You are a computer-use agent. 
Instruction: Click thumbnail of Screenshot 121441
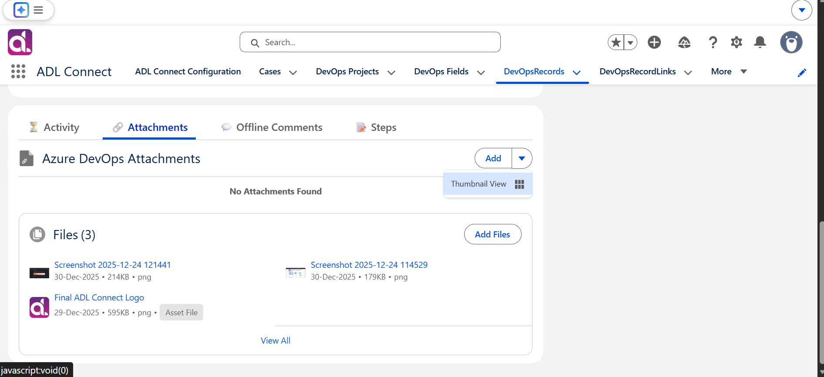click(39, 273)
